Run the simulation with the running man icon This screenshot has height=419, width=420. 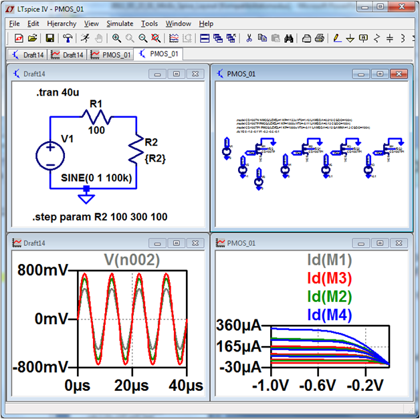coord(85,38)
